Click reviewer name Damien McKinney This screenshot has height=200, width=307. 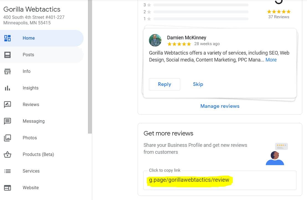click(187, 38)
